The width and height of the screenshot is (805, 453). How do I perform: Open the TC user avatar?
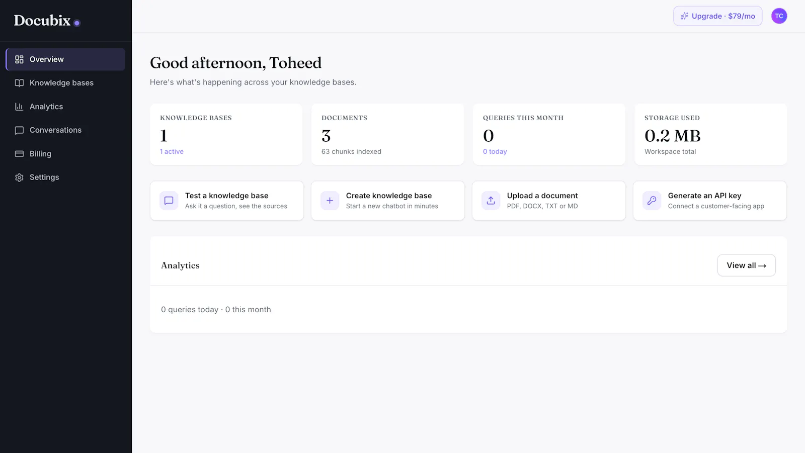coord(779,16)
